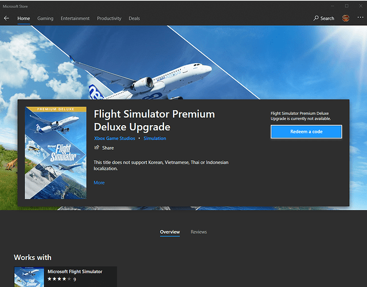Screen dimensions: 367x287
Task: Go back with the left arrow
Action: tap(6, 18)
